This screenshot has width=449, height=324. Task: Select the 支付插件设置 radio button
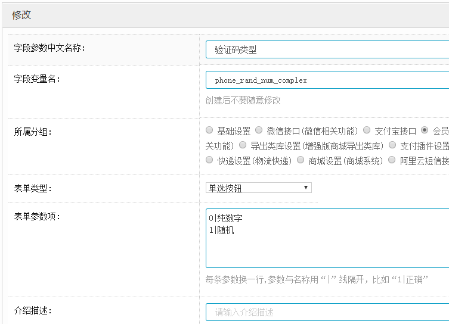[x=392, y=145]
